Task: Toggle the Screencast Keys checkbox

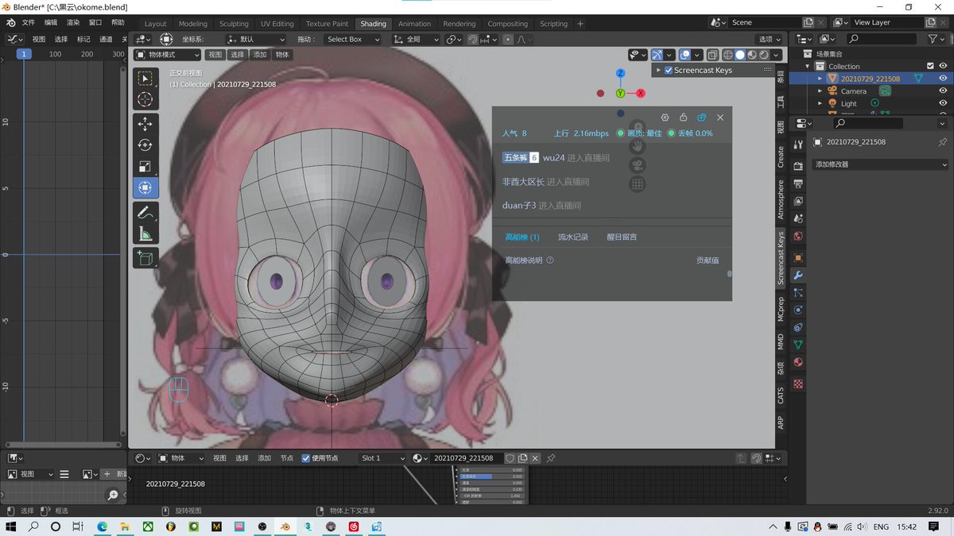Action: [x=669, y=70]
